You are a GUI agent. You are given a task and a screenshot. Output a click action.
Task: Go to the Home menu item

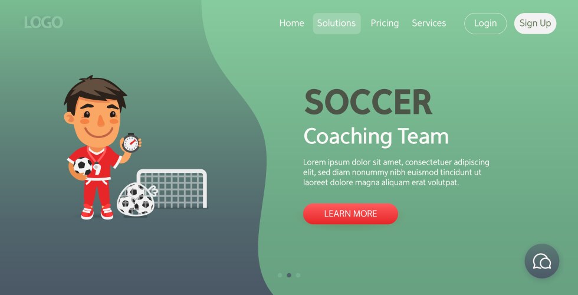point(291,23)
